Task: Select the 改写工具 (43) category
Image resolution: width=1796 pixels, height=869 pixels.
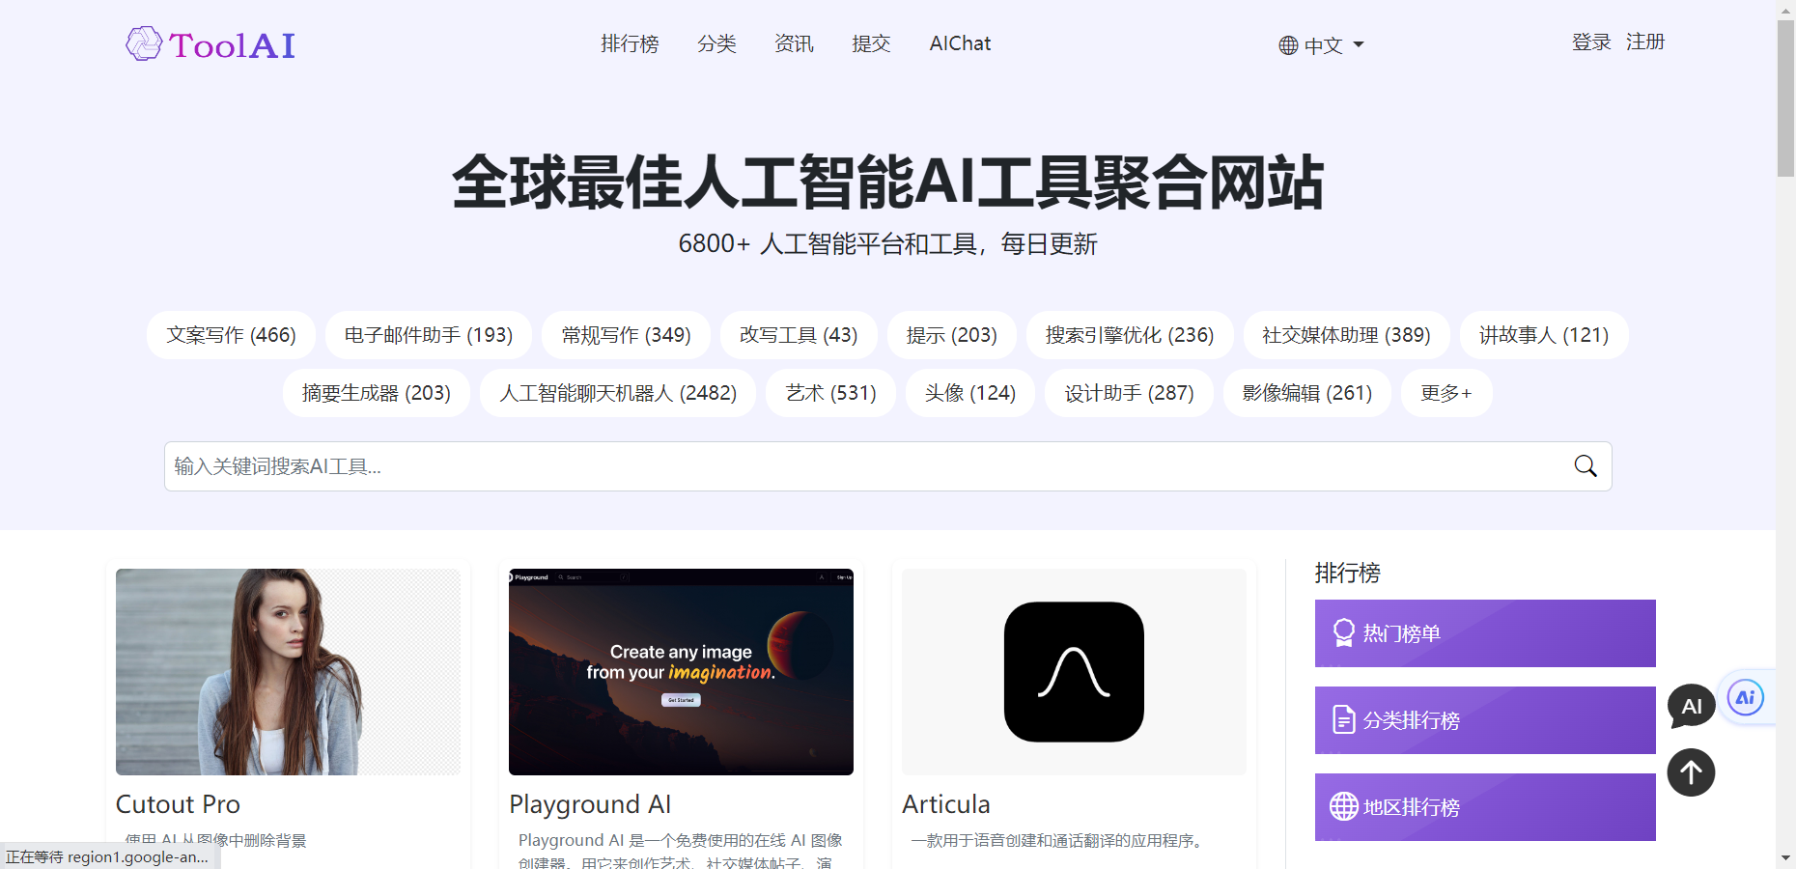Action: pos(799,335)
